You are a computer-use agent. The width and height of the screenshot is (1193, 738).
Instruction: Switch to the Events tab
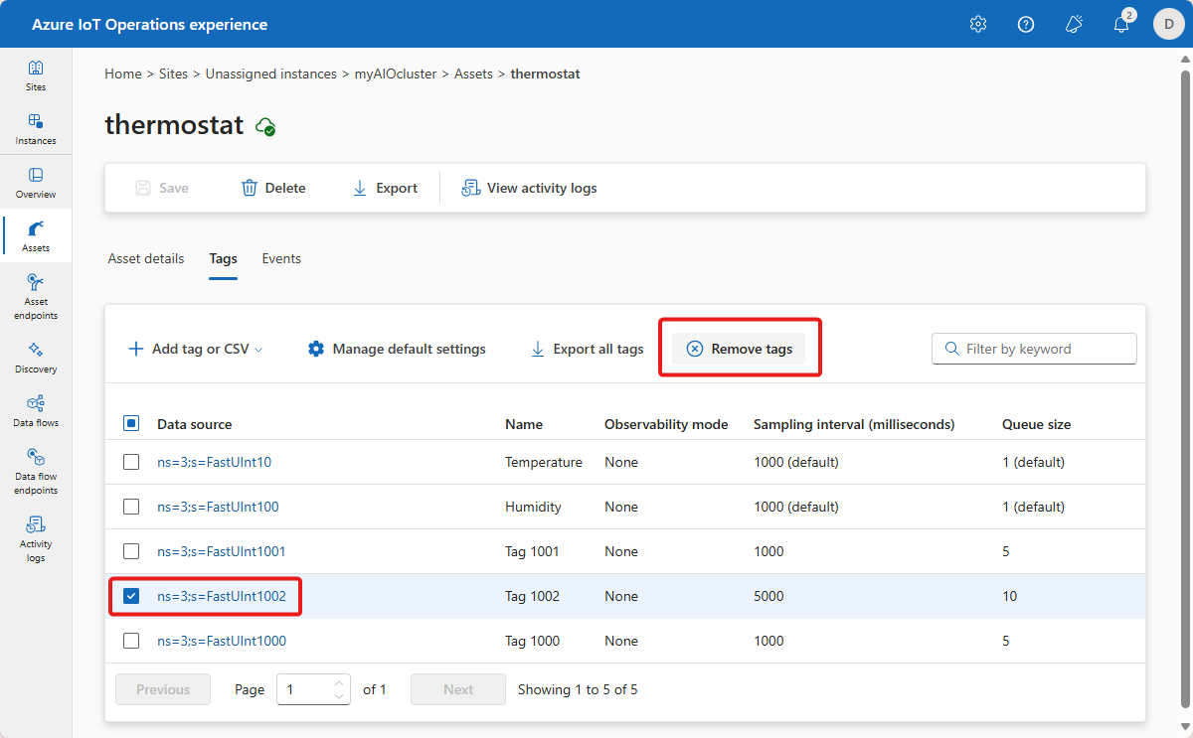[281, 258]
